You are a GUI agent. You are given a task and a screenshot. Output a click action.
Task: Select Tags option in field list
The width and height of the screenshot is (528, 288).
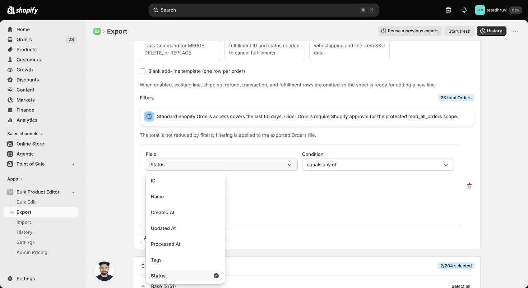point(185,260)
